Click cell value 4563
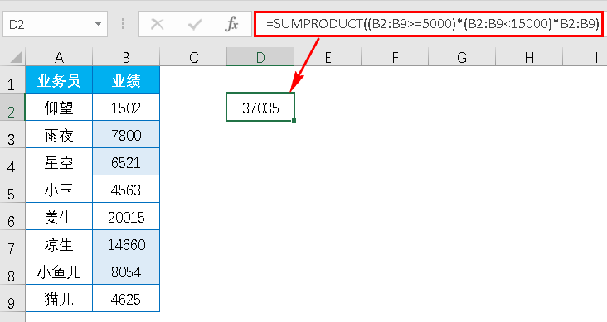 126,190
